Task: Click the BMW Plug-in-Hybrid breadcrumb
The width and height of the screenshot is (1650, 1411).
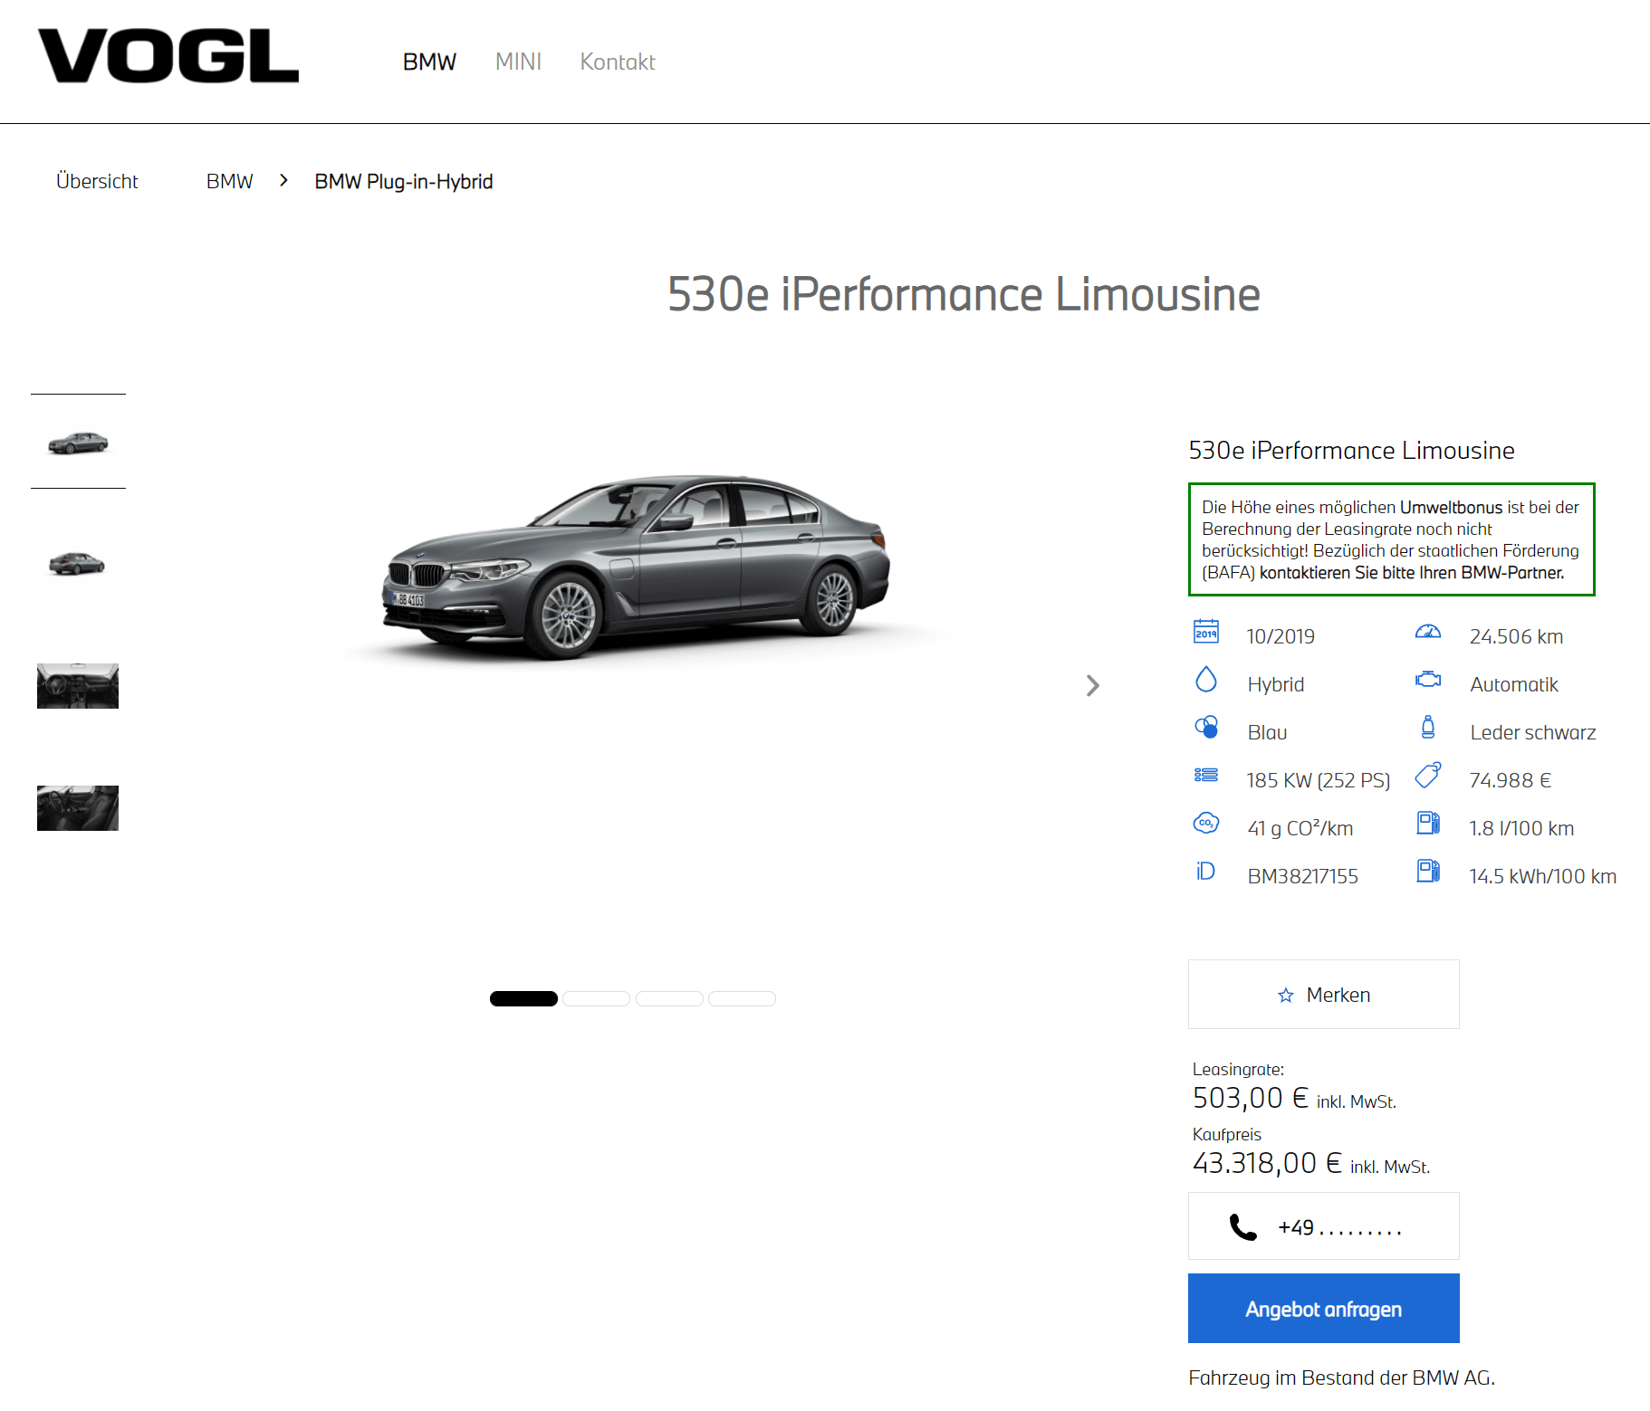Action: 404,181
